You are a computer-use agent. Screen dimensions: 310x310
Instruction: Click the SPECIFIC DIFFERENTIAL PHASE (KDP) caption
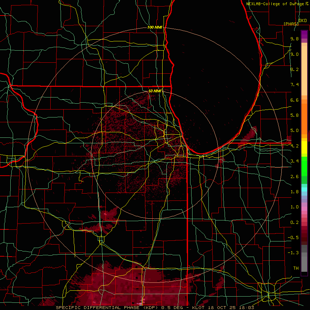coord(108,308)
